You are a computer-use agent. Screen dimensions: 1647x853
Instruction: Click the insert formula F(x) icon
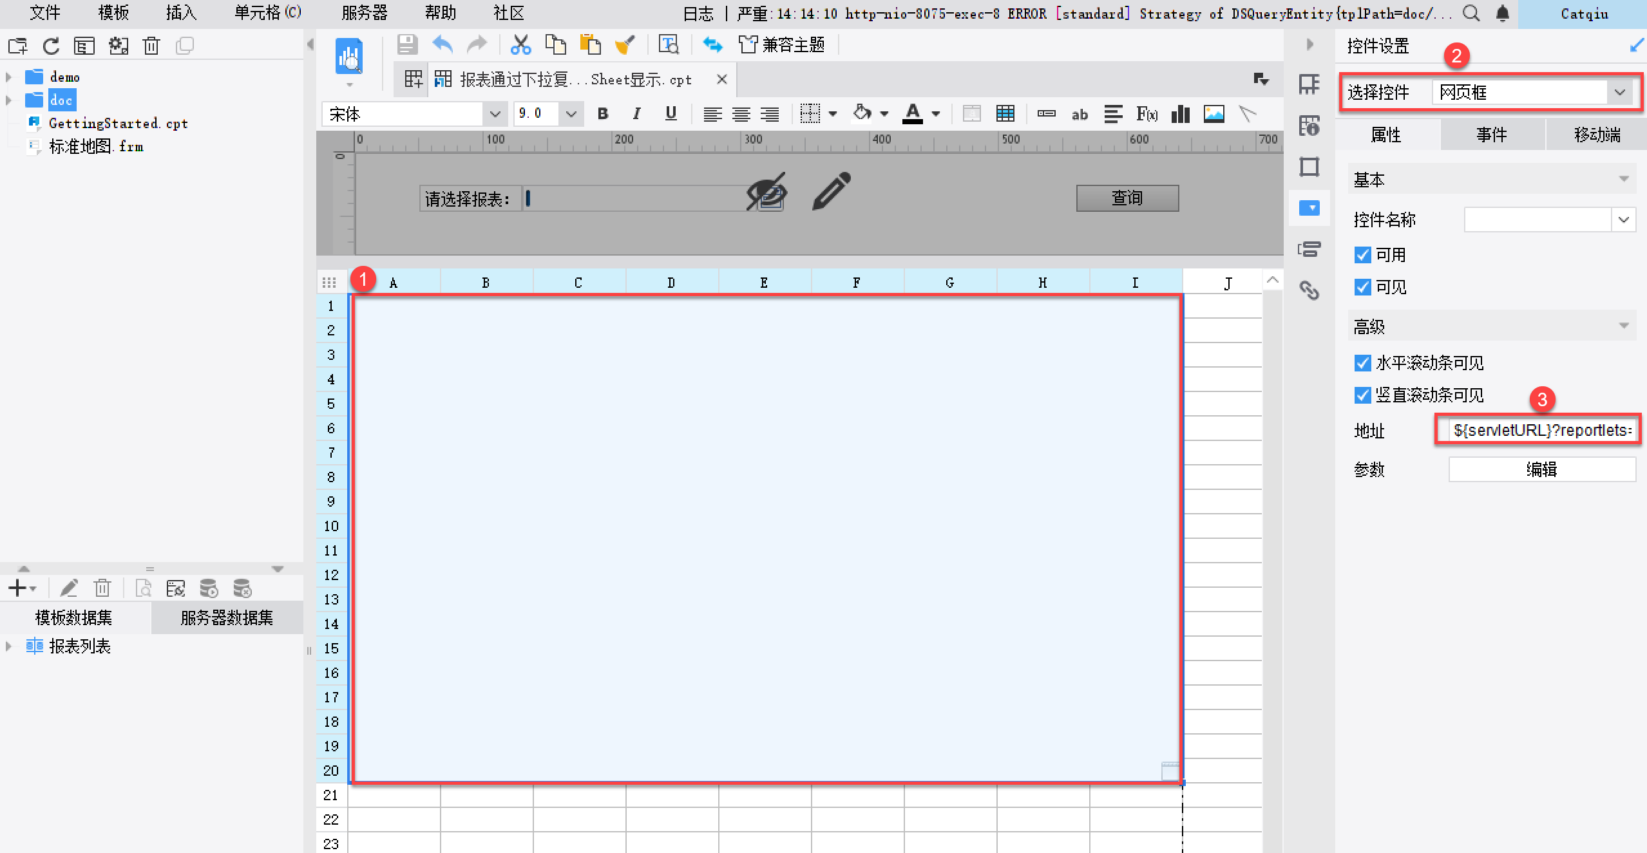[1147, 114]
